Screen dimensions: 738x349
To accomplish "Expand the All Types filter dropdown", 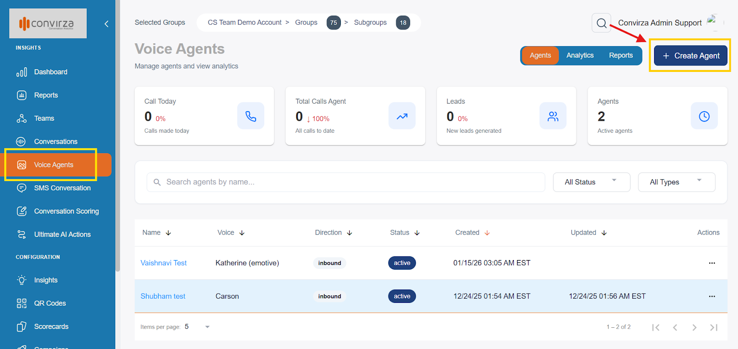I will 676,182.
